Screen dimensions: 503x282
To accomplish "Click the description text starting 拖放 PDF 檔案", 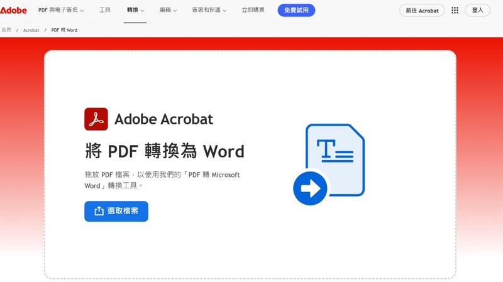I will [162, 180].
